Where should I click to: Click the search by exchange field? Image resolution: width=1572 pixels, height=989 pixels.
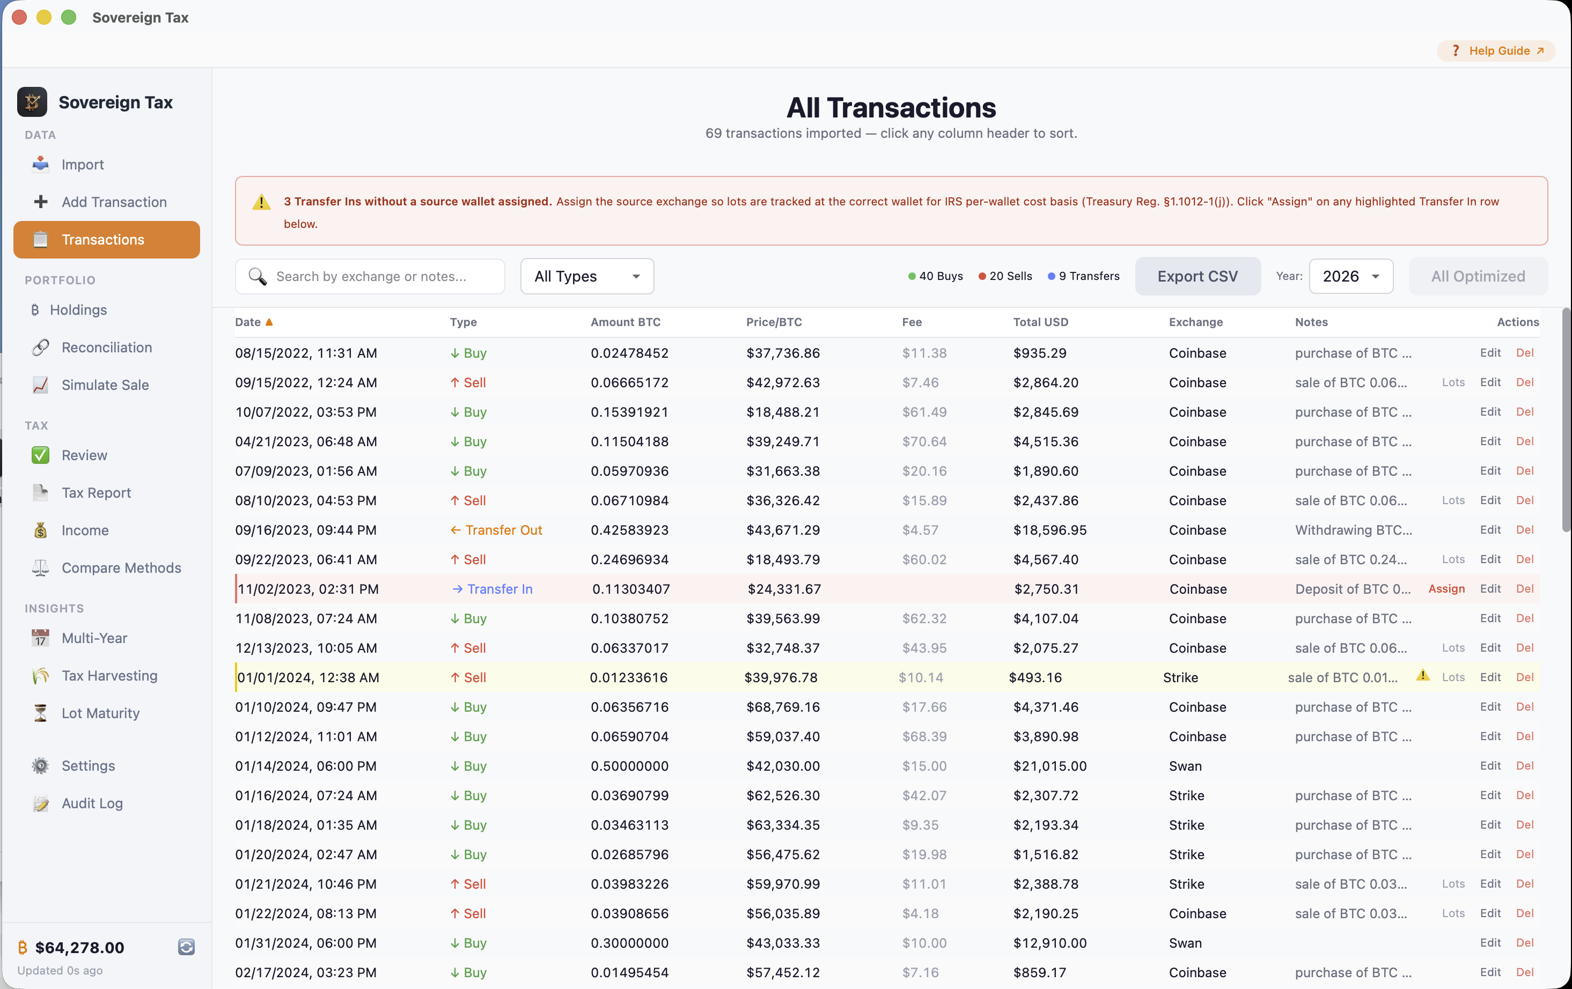click(370, 276)
